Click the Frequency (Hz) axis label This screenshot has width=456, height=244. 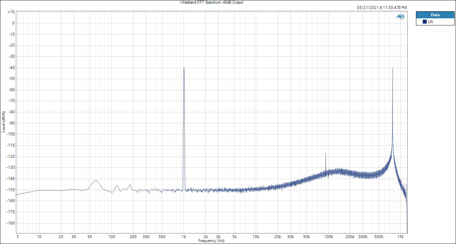(x=211, y=241)
